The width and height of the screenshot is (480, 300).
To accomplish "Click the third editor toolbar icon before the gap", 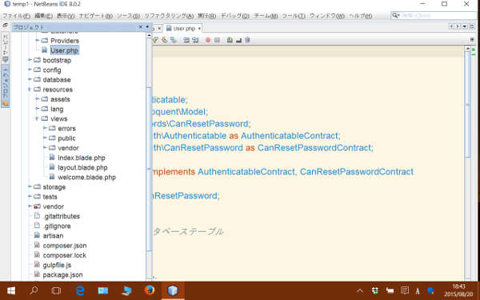I will tap(174, 40).
